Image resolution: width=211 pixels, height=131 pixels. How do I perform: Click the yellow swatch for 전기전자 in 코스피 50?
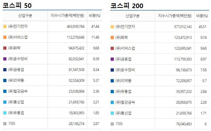[5, 26]
